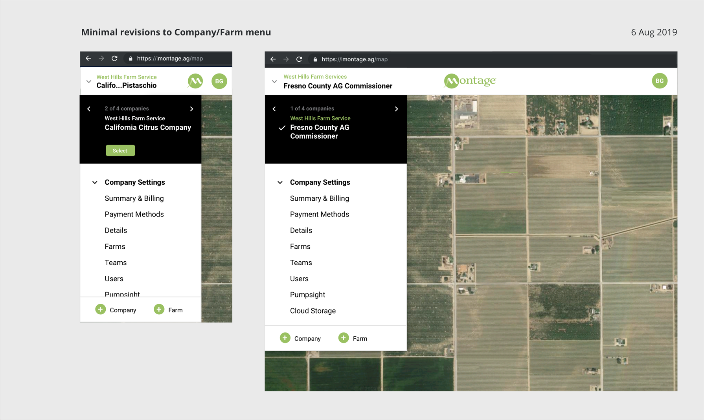Image resolution: width=704 pixels, height=420 pixels.
Task: Open Summary & Billing in the wide menu
Action: coord(319,198)
